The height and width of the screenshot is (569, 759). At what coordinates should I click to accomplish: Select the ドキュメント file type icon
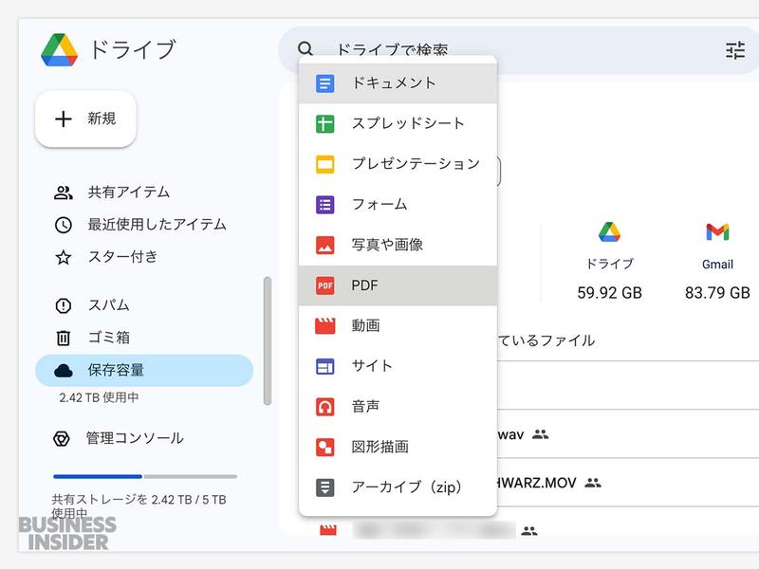click(x=324, y=83)
